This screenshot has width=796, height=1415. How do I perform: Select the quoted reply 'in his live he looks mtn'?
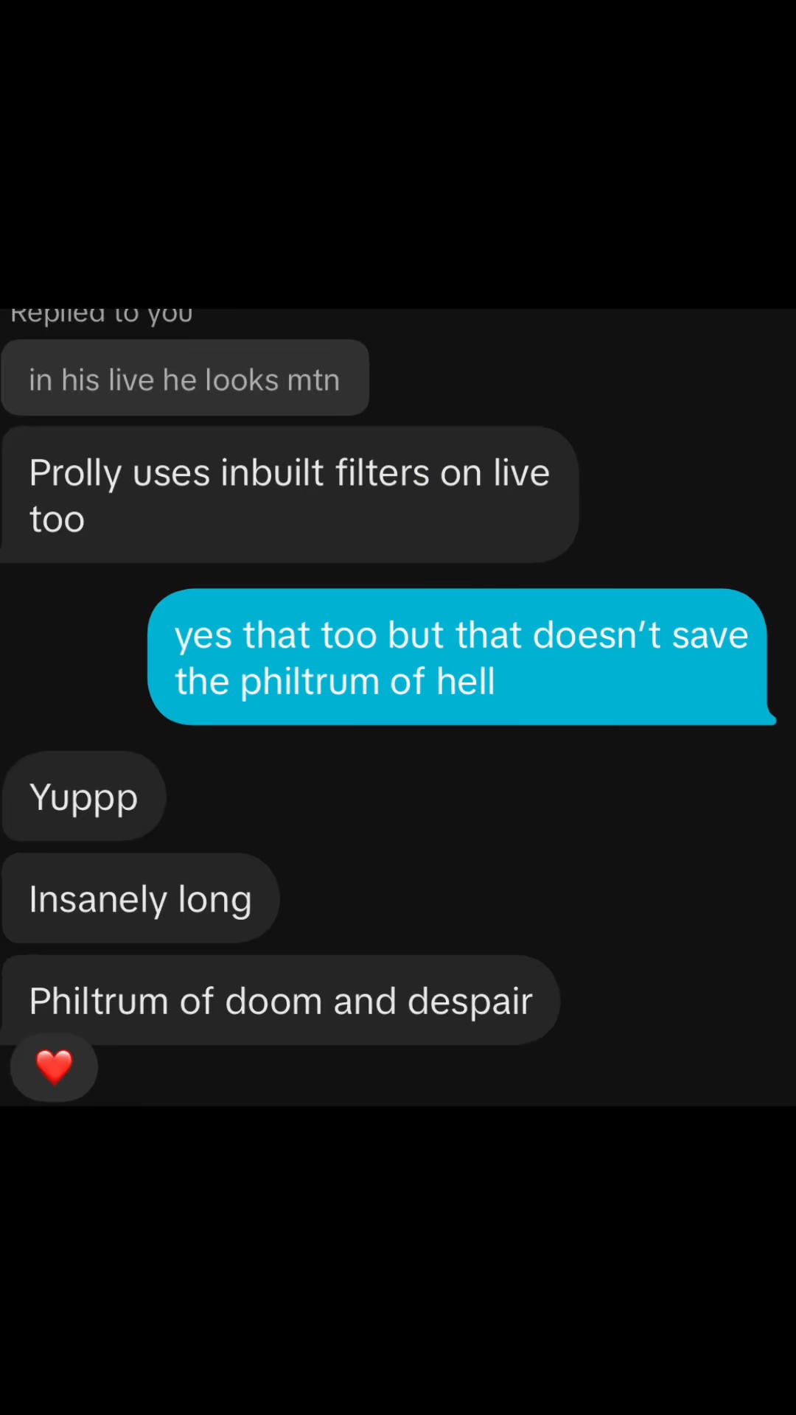[x=184, y=378]
